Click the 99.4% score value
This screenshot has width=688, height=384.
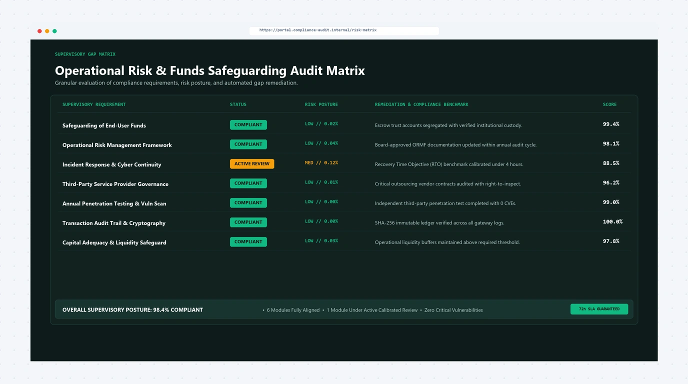coord(611,124)
